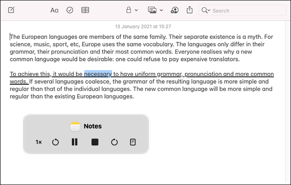Image resolution: width=291 pixels, height=185 pixels.
Task: Click the lock note padlock icon
Action: coord(128,10)
